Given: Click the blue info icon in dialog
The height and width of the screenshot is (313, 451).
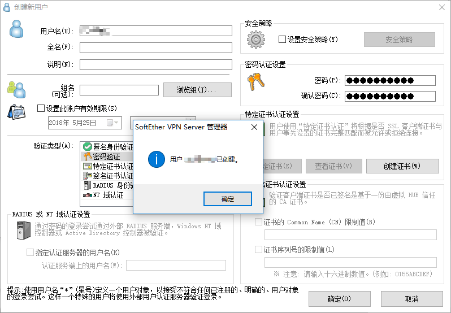Looking at the screenshot, I should (155, 159).
